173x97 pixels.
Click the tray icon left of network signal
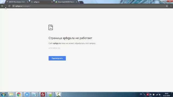(154, 95)
